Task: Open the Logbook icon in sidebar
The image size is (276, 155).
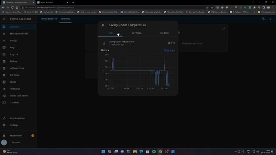Action: 4,54
